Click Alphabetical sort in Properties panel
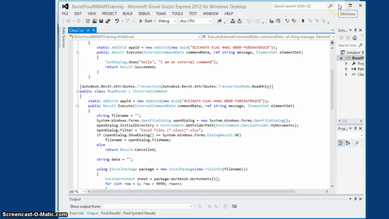389x219 pixels. 348,143
